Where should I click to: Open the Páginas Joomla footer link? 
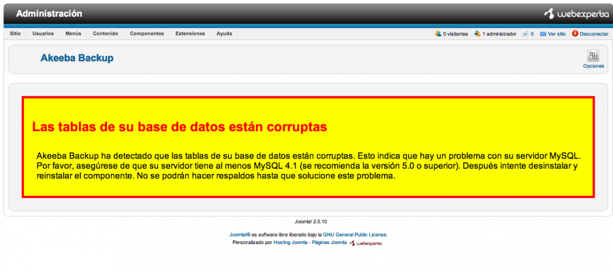coord(329,243)
